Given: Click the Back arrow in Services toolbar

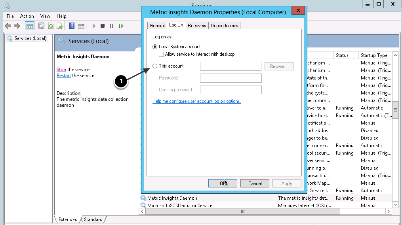Looking at the screenshot, I should 8,26.
